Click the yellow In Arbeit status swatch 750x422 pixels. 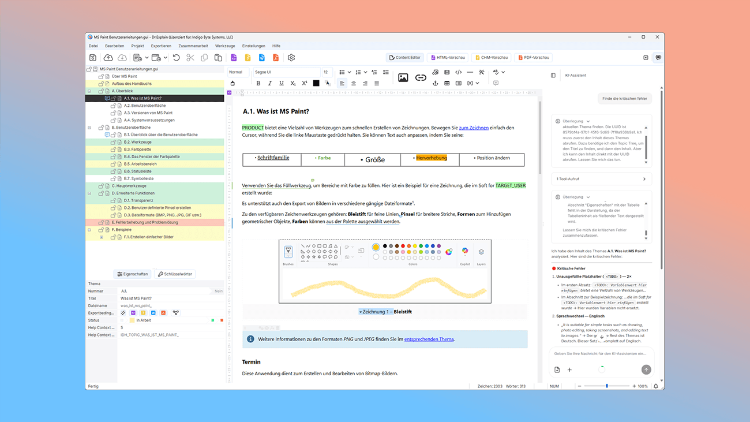[x=132, y=320]
